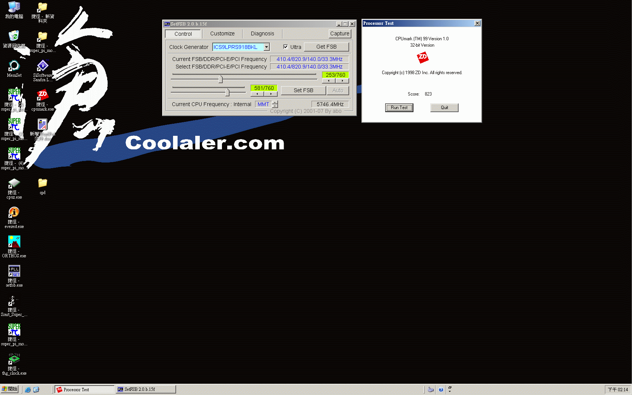Close the Processor Test window

pos(477,23)
